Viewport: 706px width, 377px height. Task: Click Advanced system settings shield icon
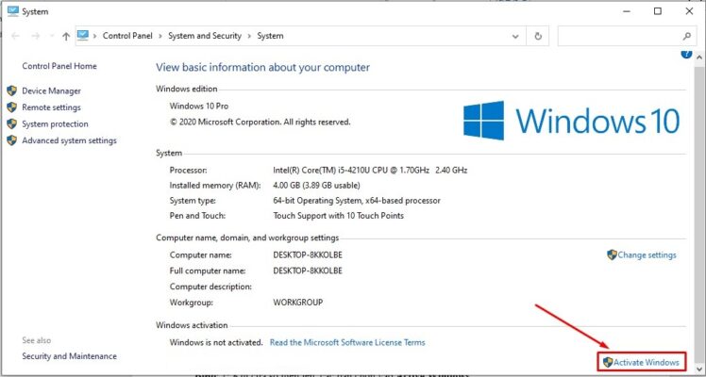[11, 140]
